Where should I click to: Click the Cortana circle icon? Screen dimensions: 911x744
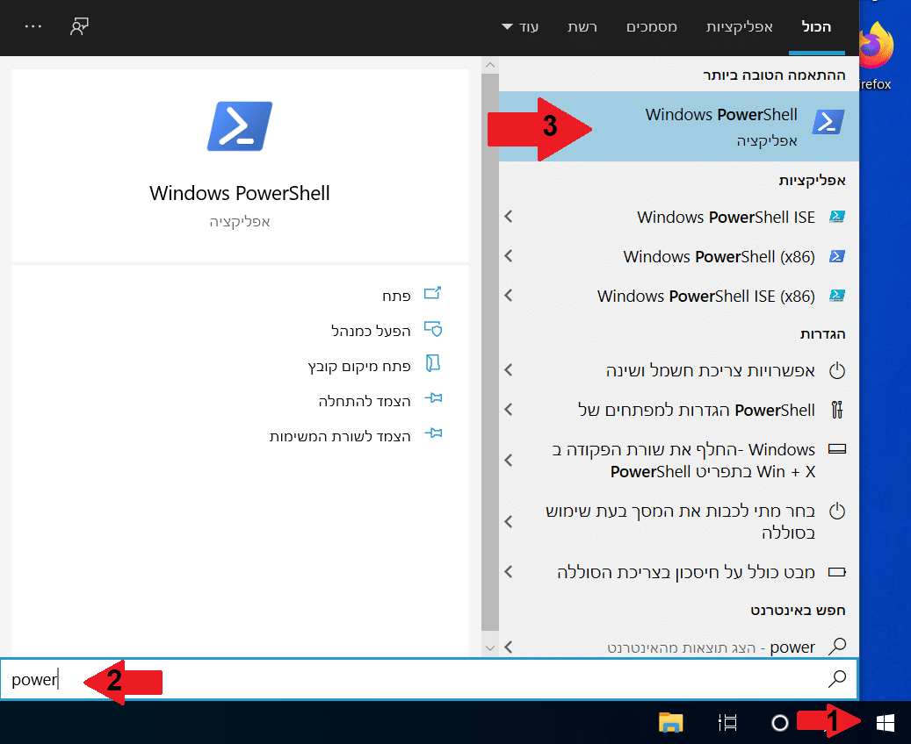click(x=779, y=722)
